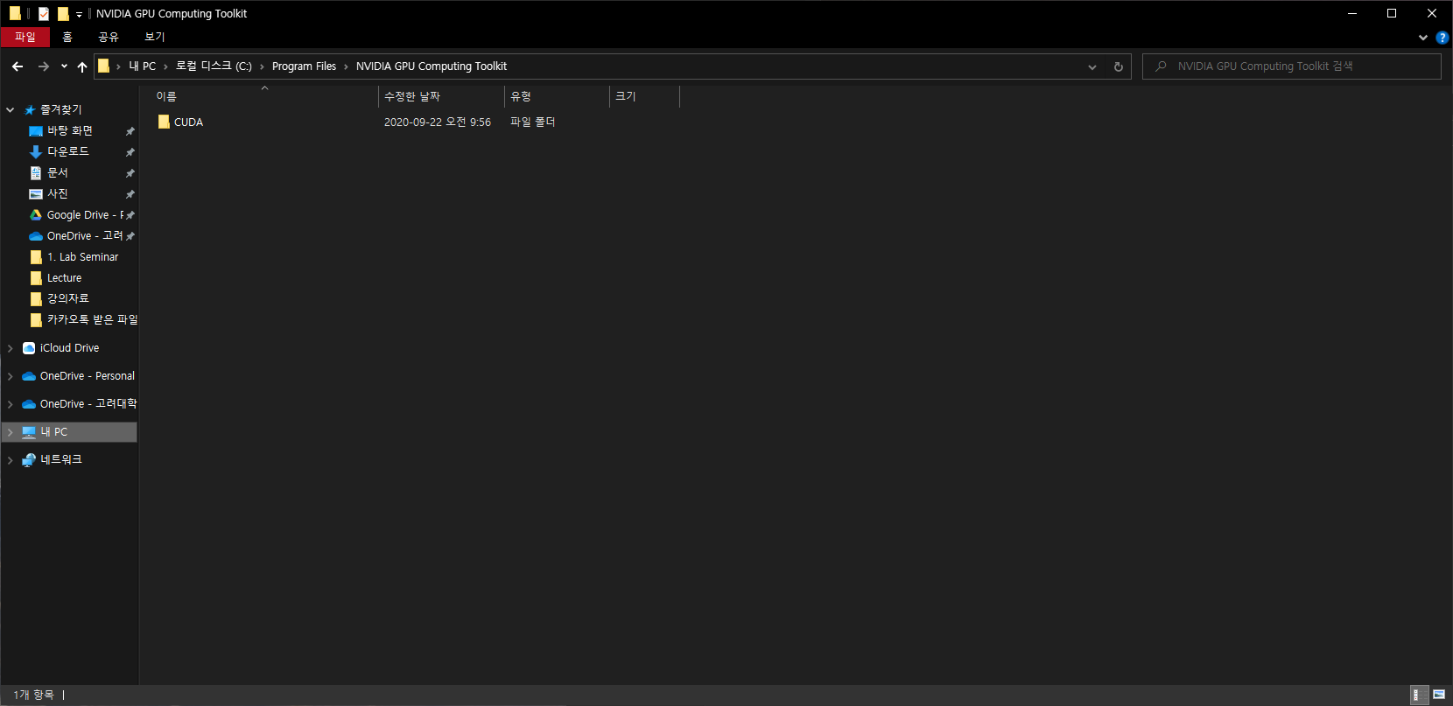
Task: Select 네트워크 in navigation pane
Action: pyautogui.click(x=61, y=460)
